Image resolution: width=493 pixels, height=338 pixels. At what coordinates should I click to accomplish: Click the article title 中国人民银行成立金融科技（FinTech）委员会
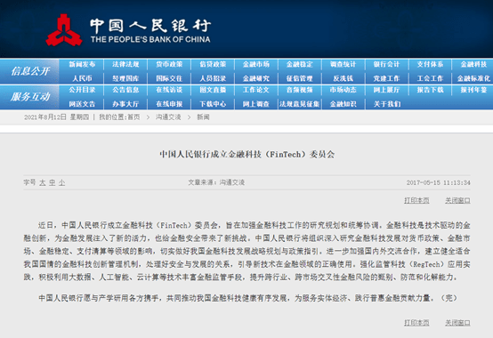point(247,154)
